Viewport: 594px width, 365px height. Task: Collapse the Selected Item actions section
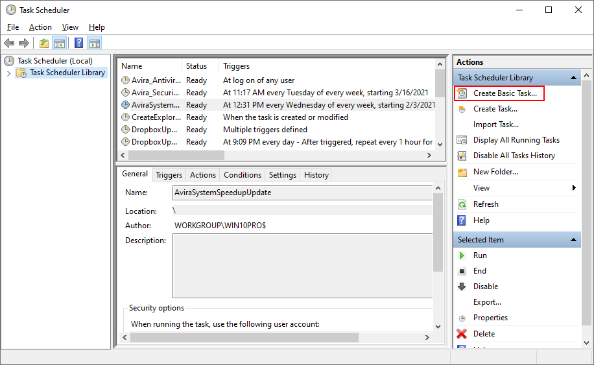(x=573, y=240)
